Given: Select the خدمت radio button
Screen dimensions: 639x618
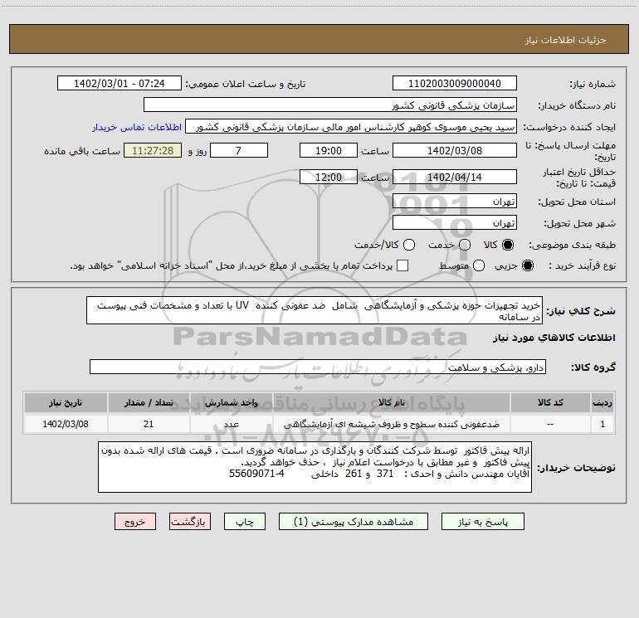Looking at the screenshot, I should [x=465, y=245].
